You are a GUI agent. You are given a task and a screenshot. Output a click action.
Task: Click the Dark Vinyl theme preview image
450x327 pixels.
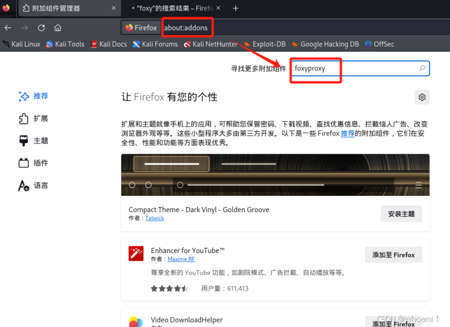[x=275, y=175]
